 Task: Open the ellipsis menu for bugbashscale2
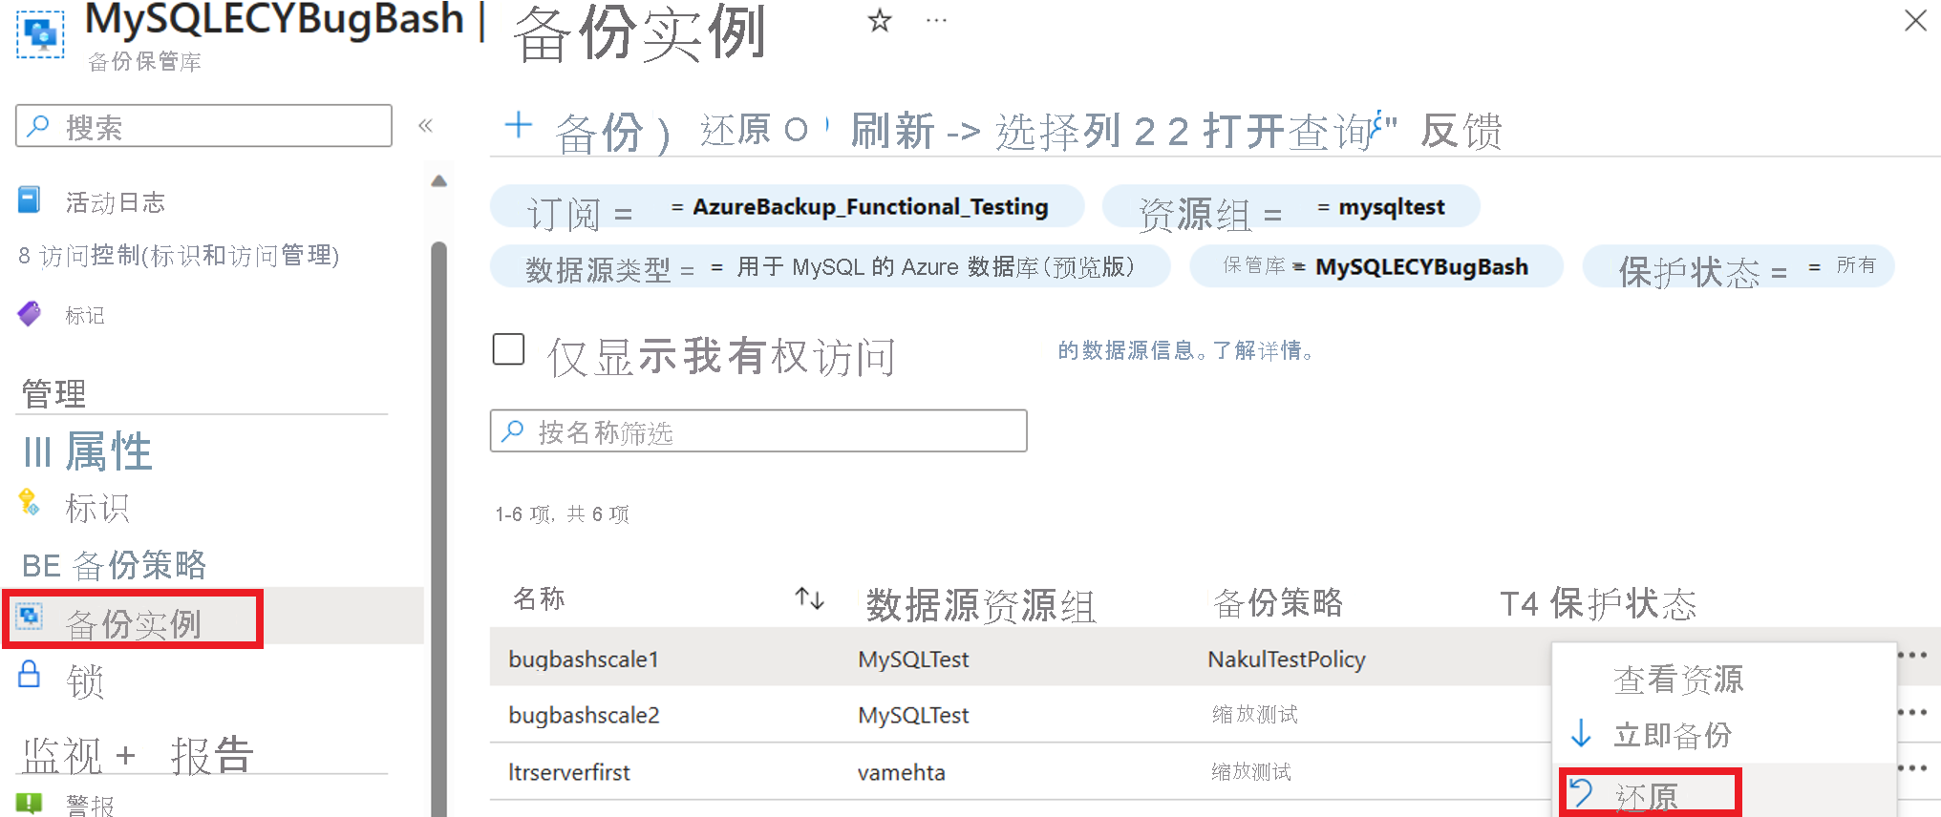click(x=1914, y=712)
